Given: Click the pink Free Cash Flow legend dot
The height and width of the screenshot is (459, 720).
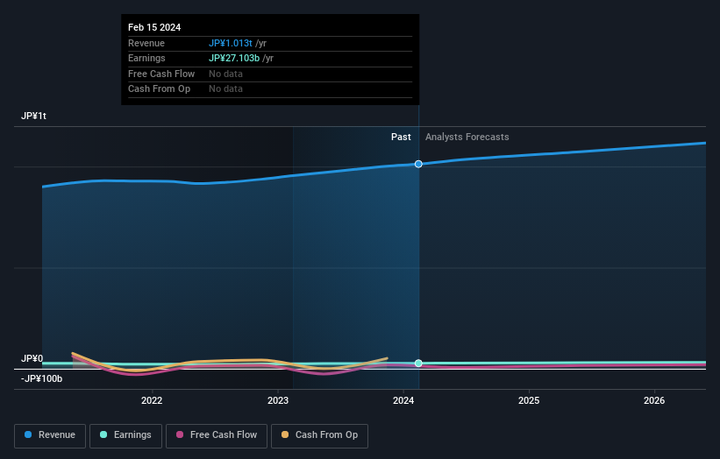Looking at the screenshot, I should tap(180, 434).
